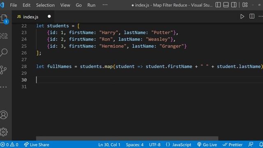
Task: Open the Edit menu
Action: [x=26, y=5]
